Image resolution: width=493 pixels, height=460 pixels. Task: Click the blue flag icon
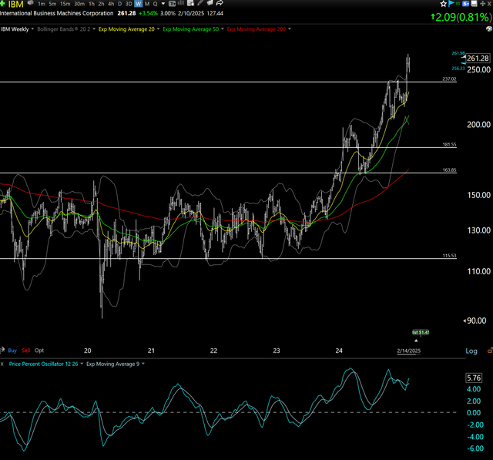point(451,3)
